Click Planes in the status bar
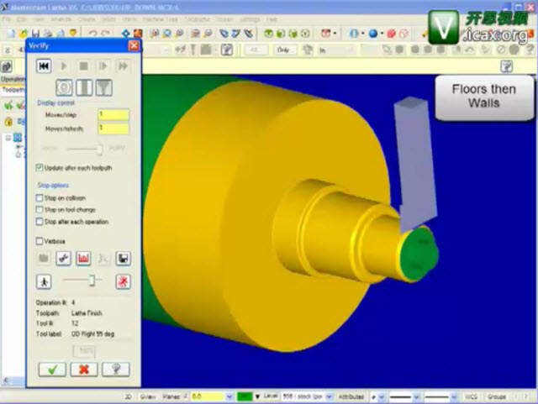The height and width of the screenshot is (404, 538). [x=171, y=396]
